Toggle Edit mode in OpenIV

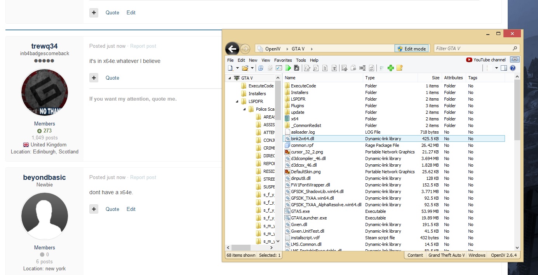pyautogui.click(x=412, y=49)
